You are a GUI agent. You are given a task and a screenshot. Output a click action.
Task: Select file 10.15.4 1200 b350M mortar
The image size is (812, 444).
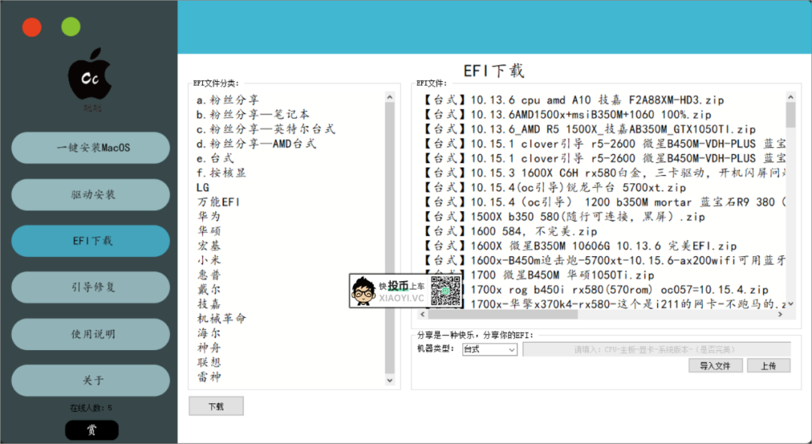[604, 202]
